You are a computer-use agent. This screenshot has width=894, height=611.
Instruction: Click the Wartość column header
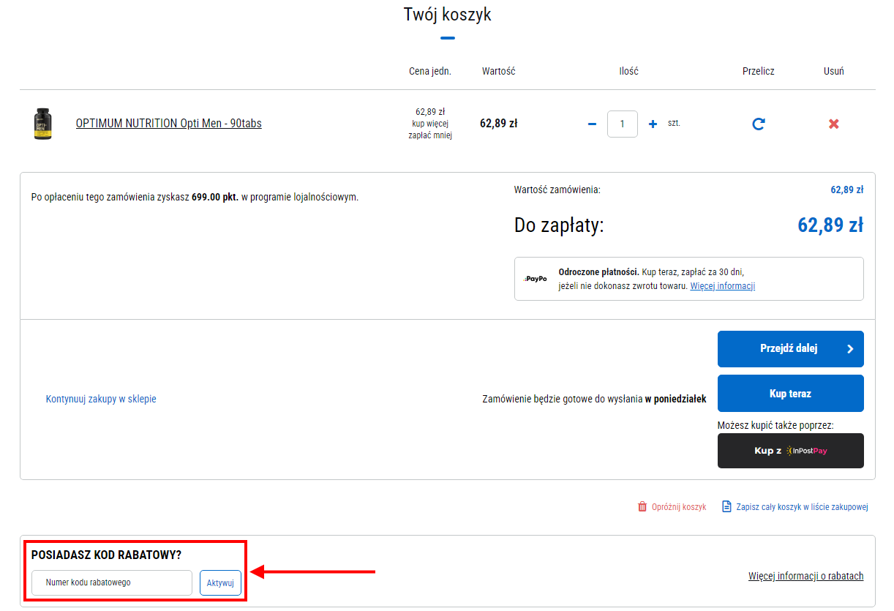(x=499, y=71)
